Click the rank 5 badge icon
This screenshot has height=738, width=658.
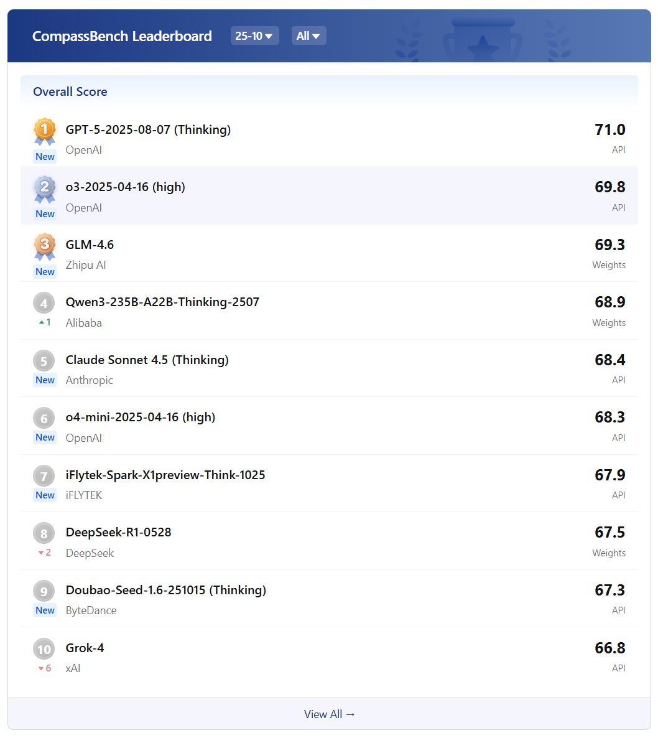(x=44, y=361)
